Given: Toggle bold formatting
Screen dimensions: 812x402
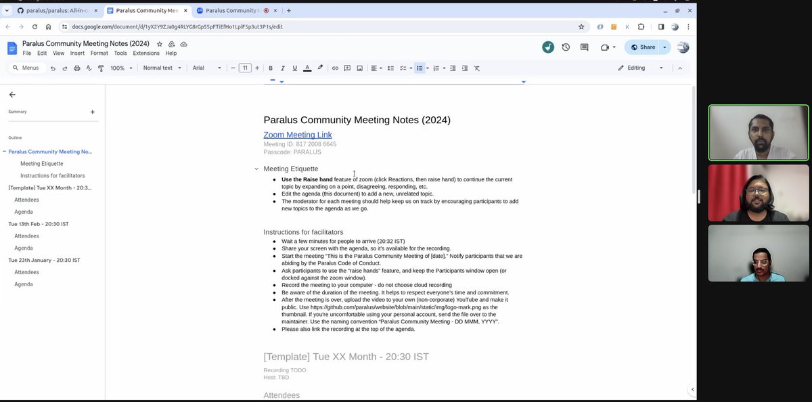Looking at the screenshot, I should click(x=271, y=68).
